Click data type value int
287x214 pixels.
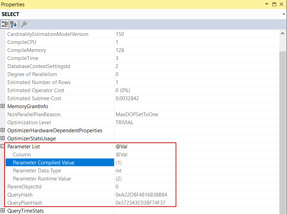click(x=118, y=171)
